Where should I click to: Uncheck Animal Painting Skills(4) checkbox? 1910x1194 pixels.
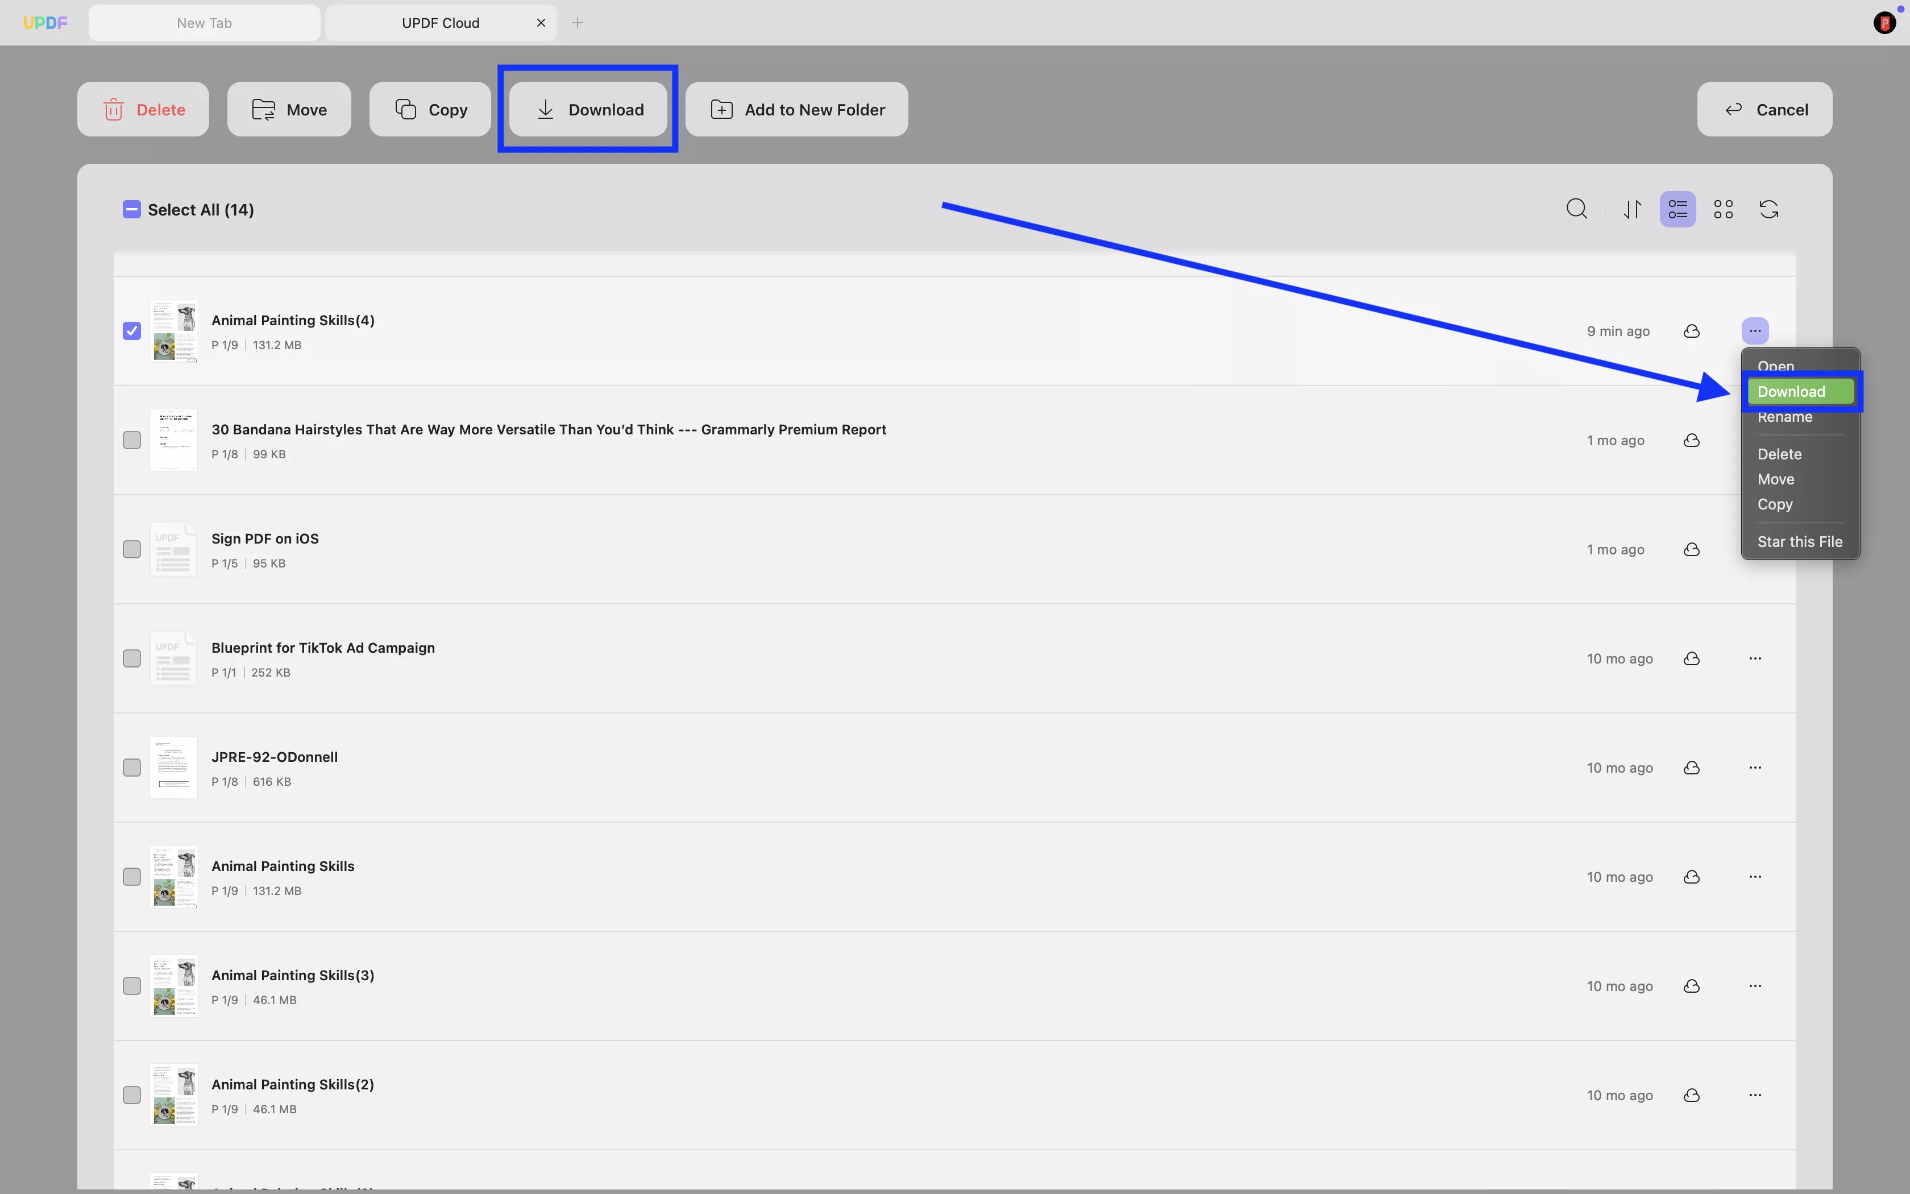132,331
